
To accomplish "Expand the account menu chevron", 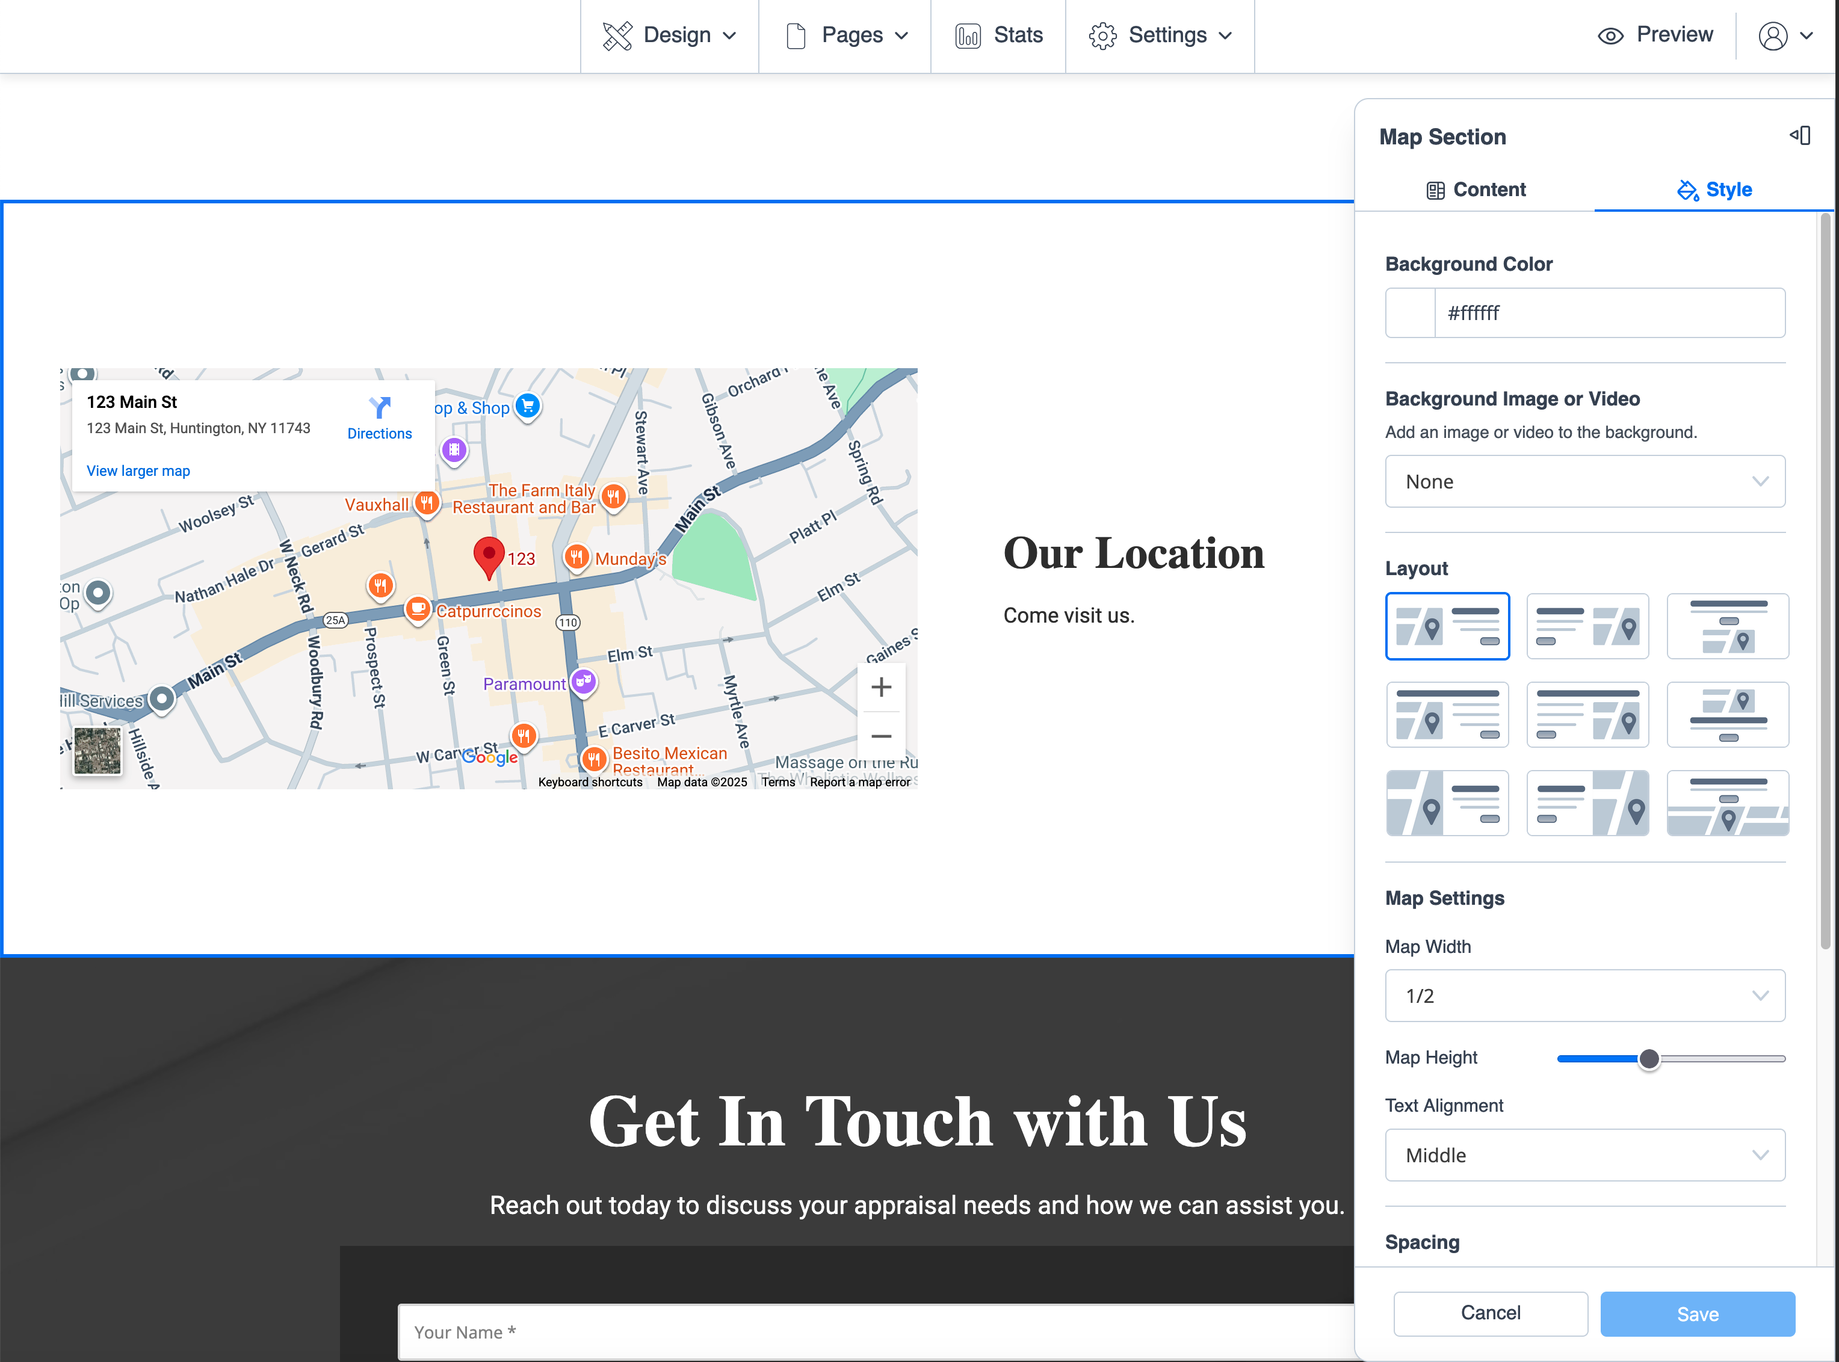I will 1807,36.
